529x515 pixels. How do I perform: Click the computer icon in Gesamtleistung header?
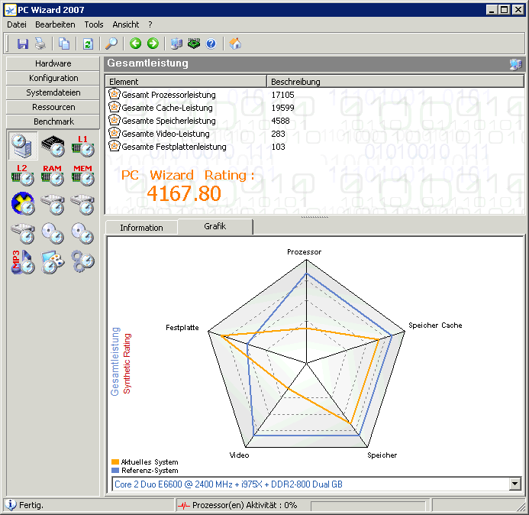tap(515, 64)
